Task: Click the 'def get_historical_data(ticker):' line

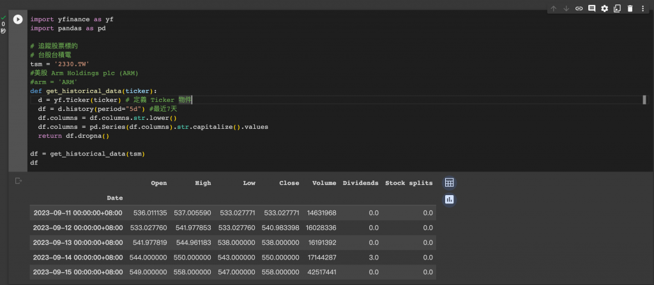Action: 93,91
